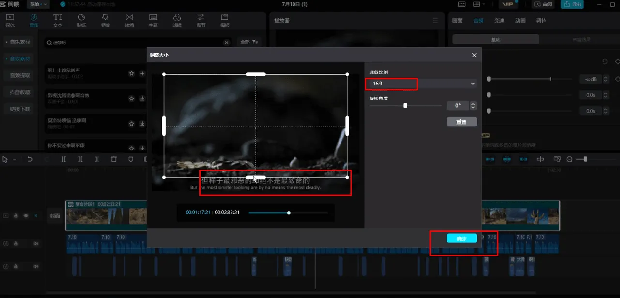This screenshot has height=298, width=620.
Task: Mute the second audio track
Action: click(x=35, y=266)
